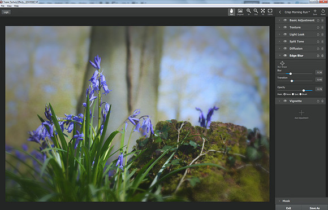
Task: Set zoom to 100% view
Action: point(270,12)
